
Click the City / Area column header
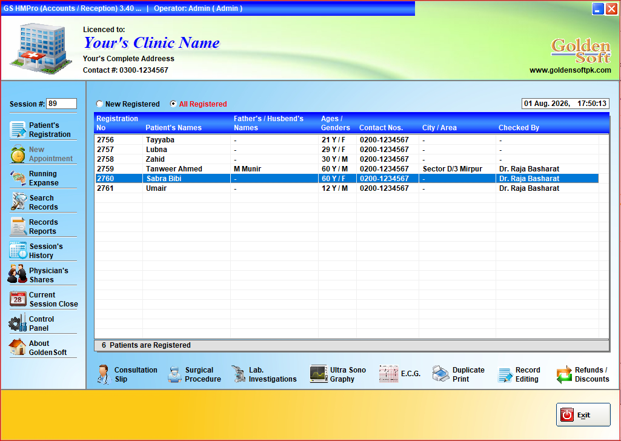tap(439, 128)
